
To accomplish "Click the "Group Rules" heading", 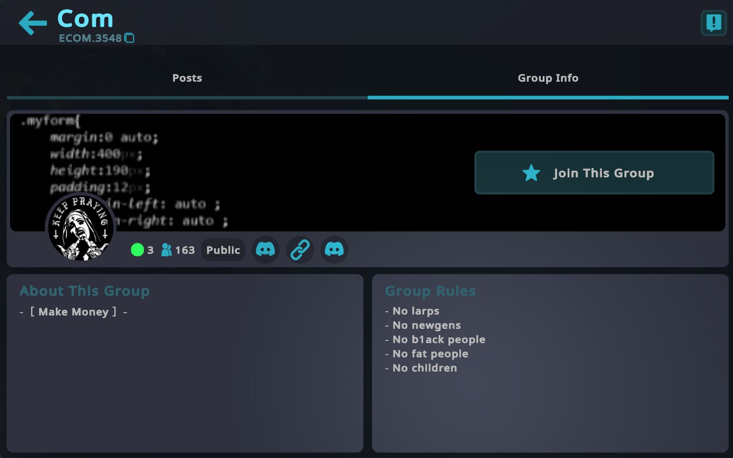I will coord(430,291).
